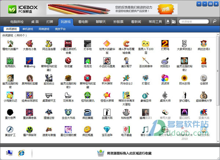Image resolution: width=220 pixels, height=160 pixels.
Task: Click the resource search input field
Action: (x=194, y=22)
